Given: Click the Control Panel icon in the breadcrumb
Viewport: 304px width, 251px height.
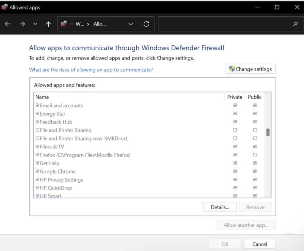Looking at the screenshot, I should click(64, 24).
